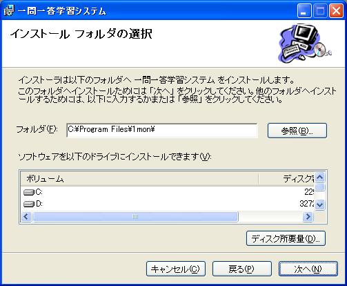The image size is (347, 286).
Task: Close the installer window with the red X
Action: coord(337,11)
